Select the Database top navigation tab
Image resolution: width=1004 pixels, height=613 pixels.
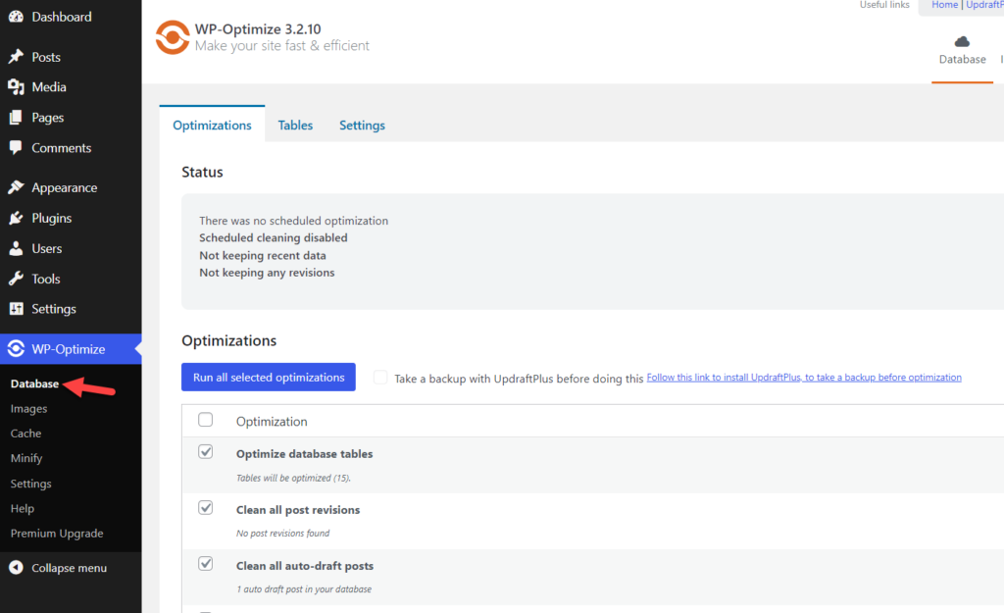pos(963,51)
